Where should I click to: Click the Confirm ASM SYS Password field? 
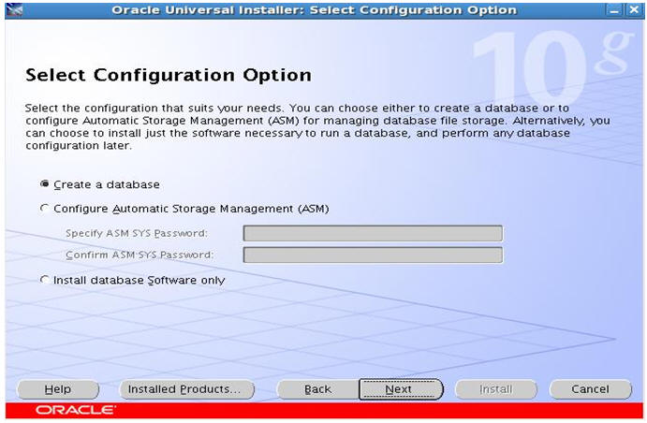[x=373, y=255]
